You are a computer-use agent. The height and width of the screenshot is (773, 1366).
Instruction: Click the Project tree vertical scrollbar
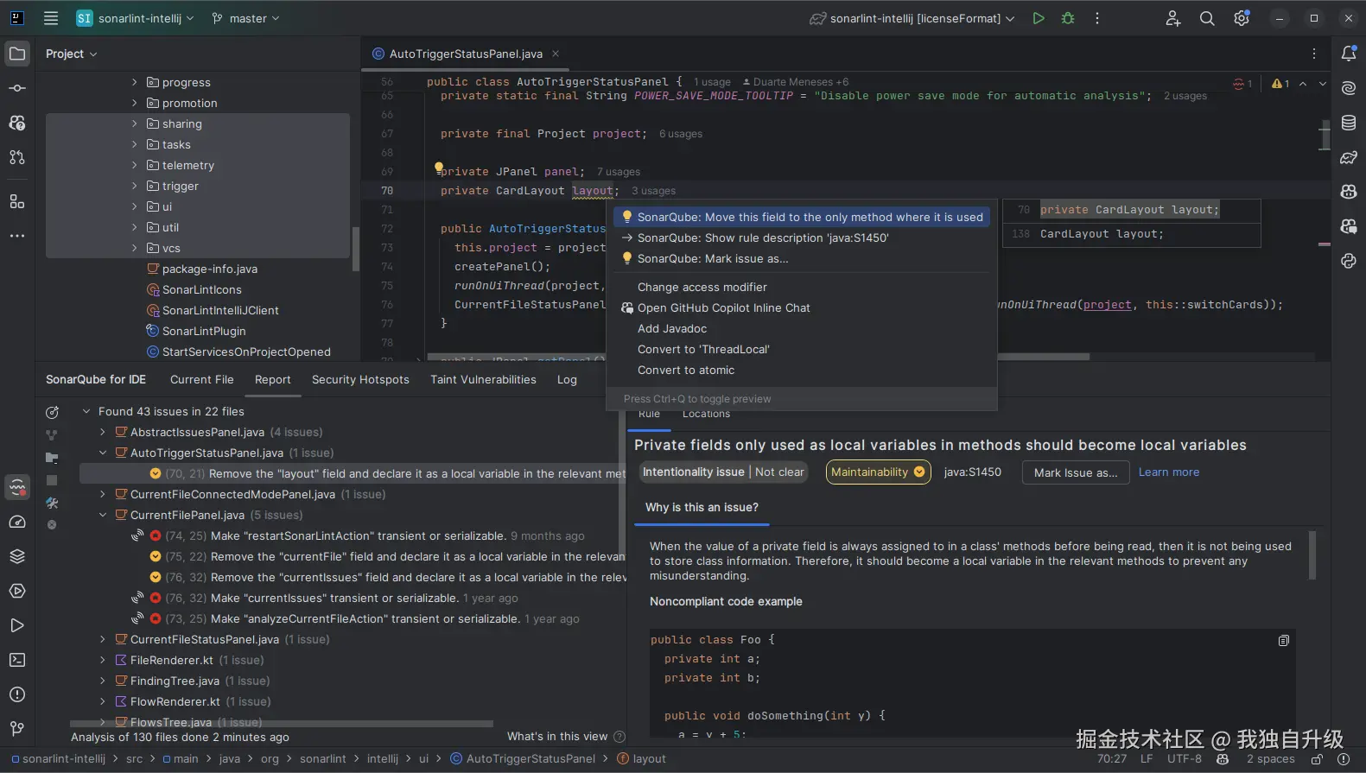tap(355, 249)
